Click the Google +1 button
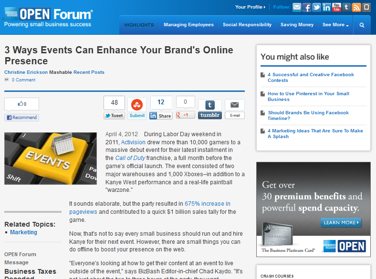Viewport: 376px width, 279px height. [x=185, y=115]
